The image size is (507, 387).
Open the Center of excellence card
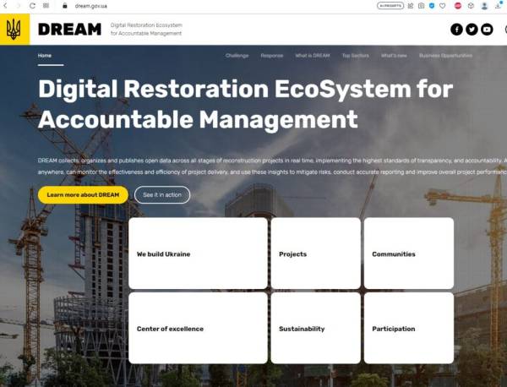point(198,328)
